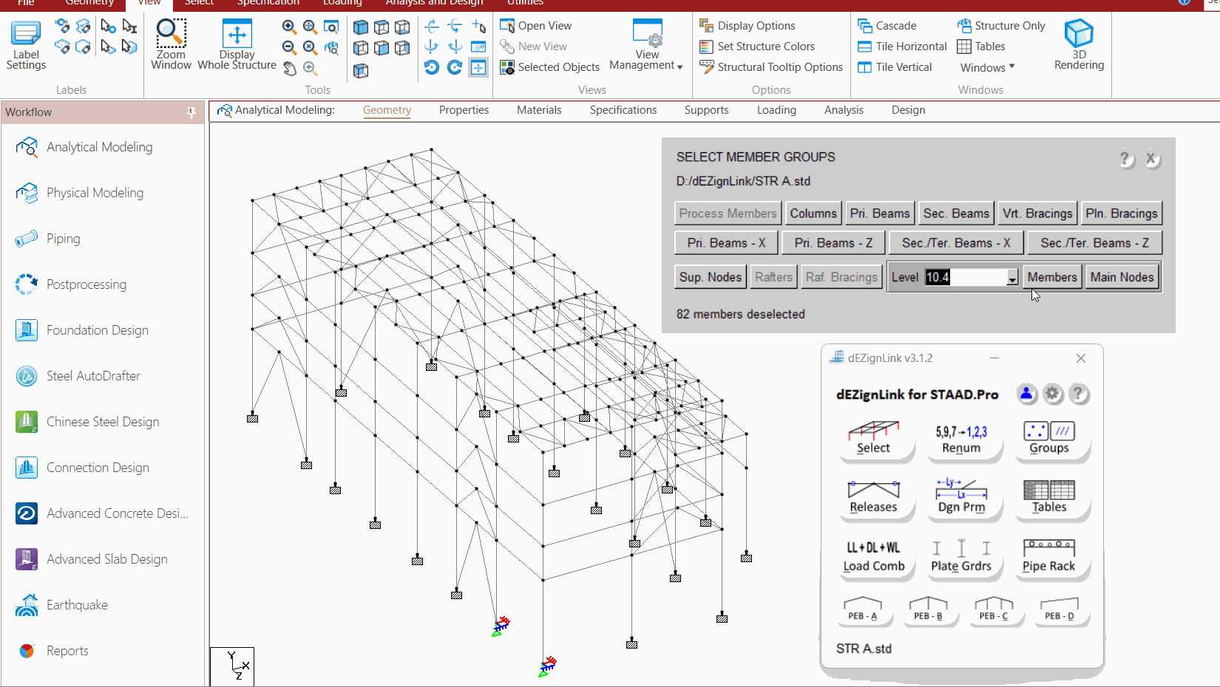
Task: Open Steel AutoDrafter workflow
Action: 102,376
